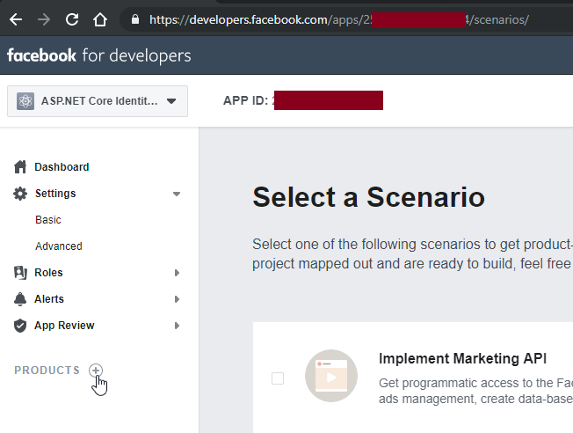
Task: Open Basic settings page
Action: point(48,220)
